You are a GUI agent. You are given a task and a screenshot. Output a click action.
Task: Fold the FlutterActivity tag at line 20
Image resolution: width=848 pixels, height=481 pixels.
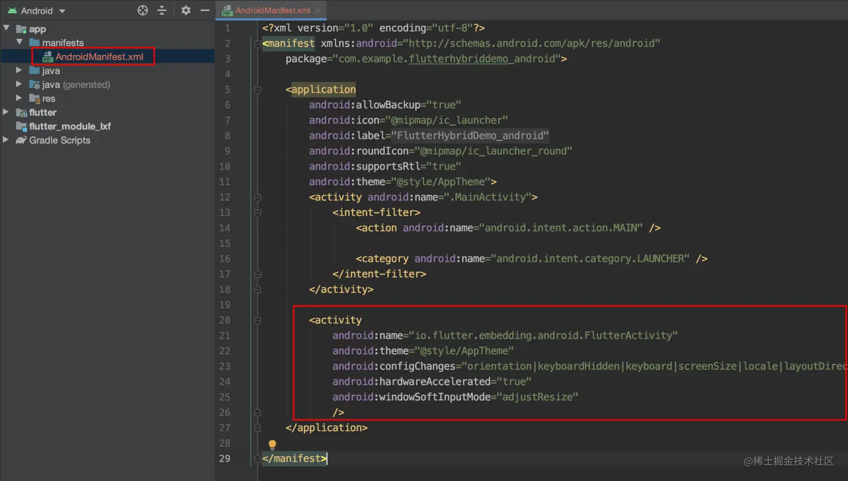click(x=257, y=321)
